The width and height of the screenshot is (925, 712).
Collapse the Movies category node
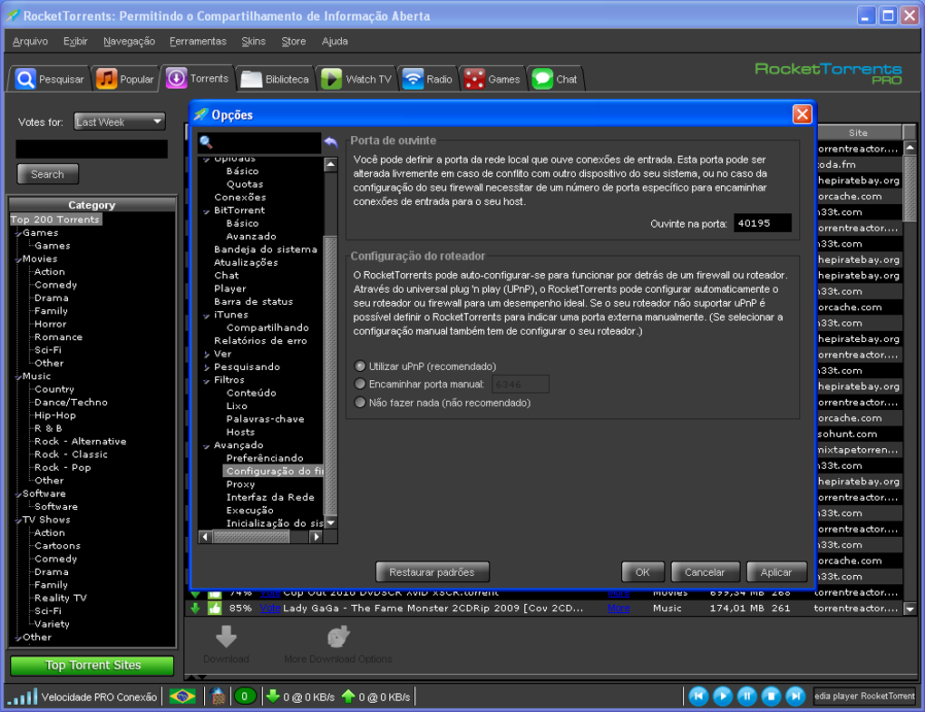(18, 259)
